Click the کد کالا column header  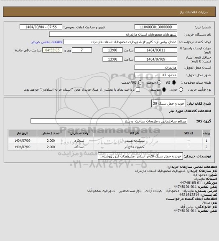188,133
